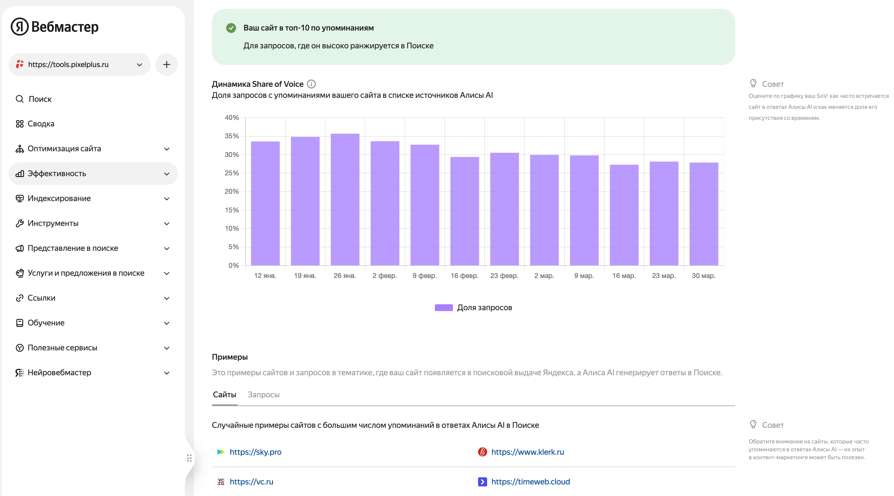Expand the Оптимизация сайта section chevron
This screenshot has width=894, height=496.
click(x=167, y=149)
